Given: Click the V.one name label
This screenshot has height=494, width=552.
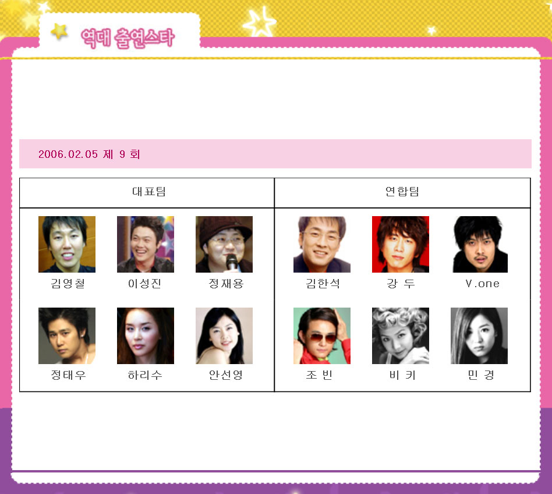Looking at the screenshot, I should tap(482, 284).
